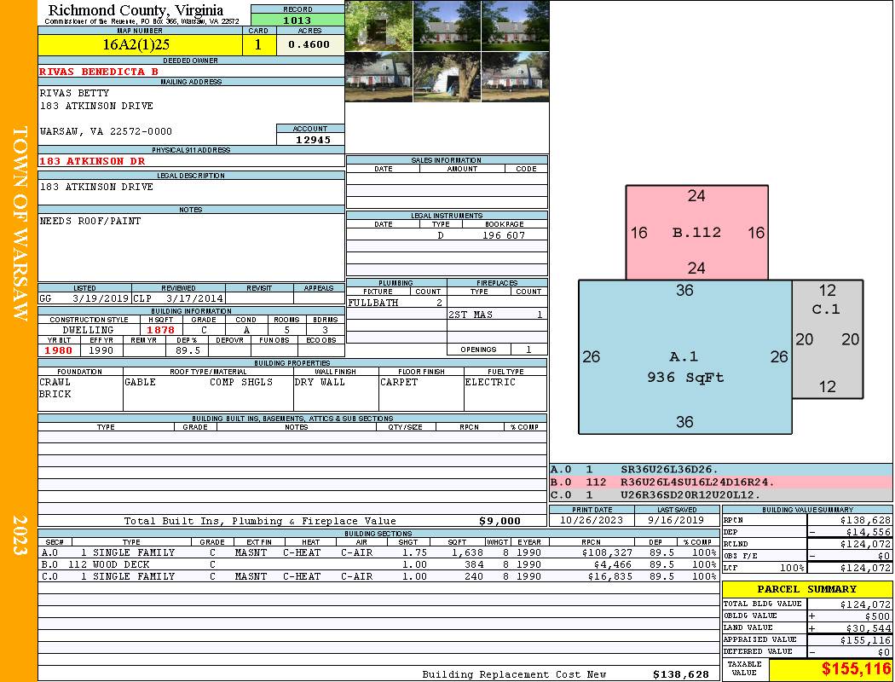895x682 pixels.
Task: Click the record number 1013
Action: coord(297,20)
